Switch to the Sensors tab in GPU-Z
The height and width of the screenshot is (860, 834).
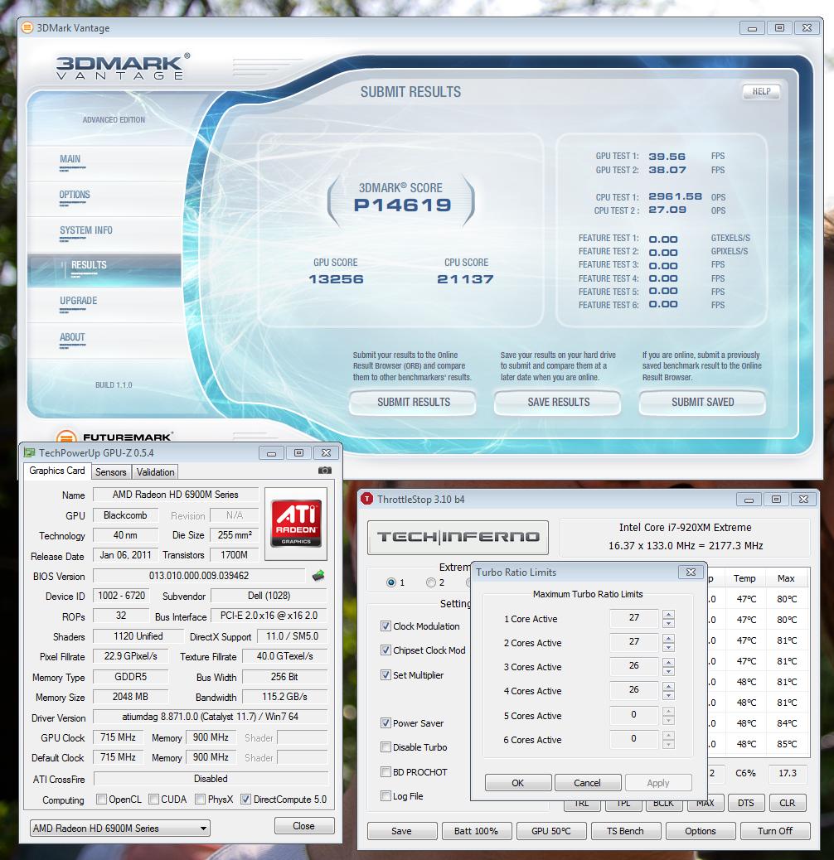[x=110, y=471]
